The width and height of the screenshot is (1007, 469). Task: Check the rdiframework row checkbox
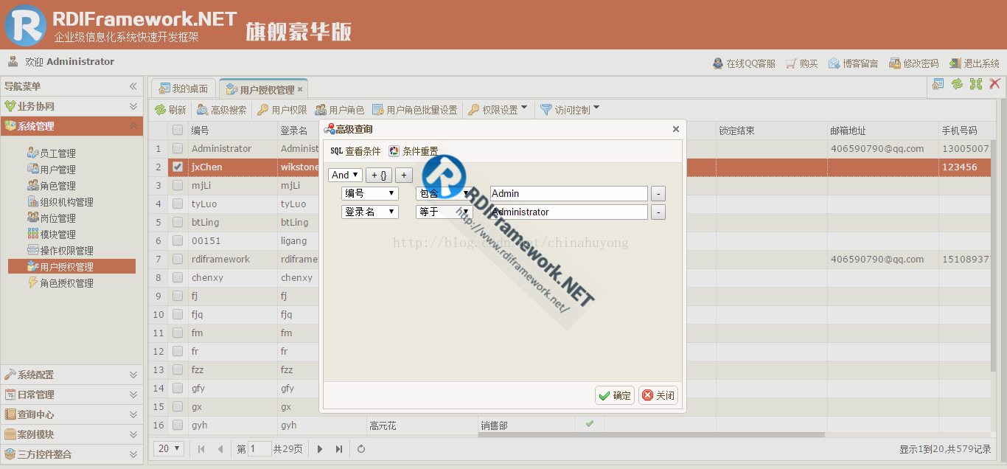pyautogui.click(x=178, y=259)
